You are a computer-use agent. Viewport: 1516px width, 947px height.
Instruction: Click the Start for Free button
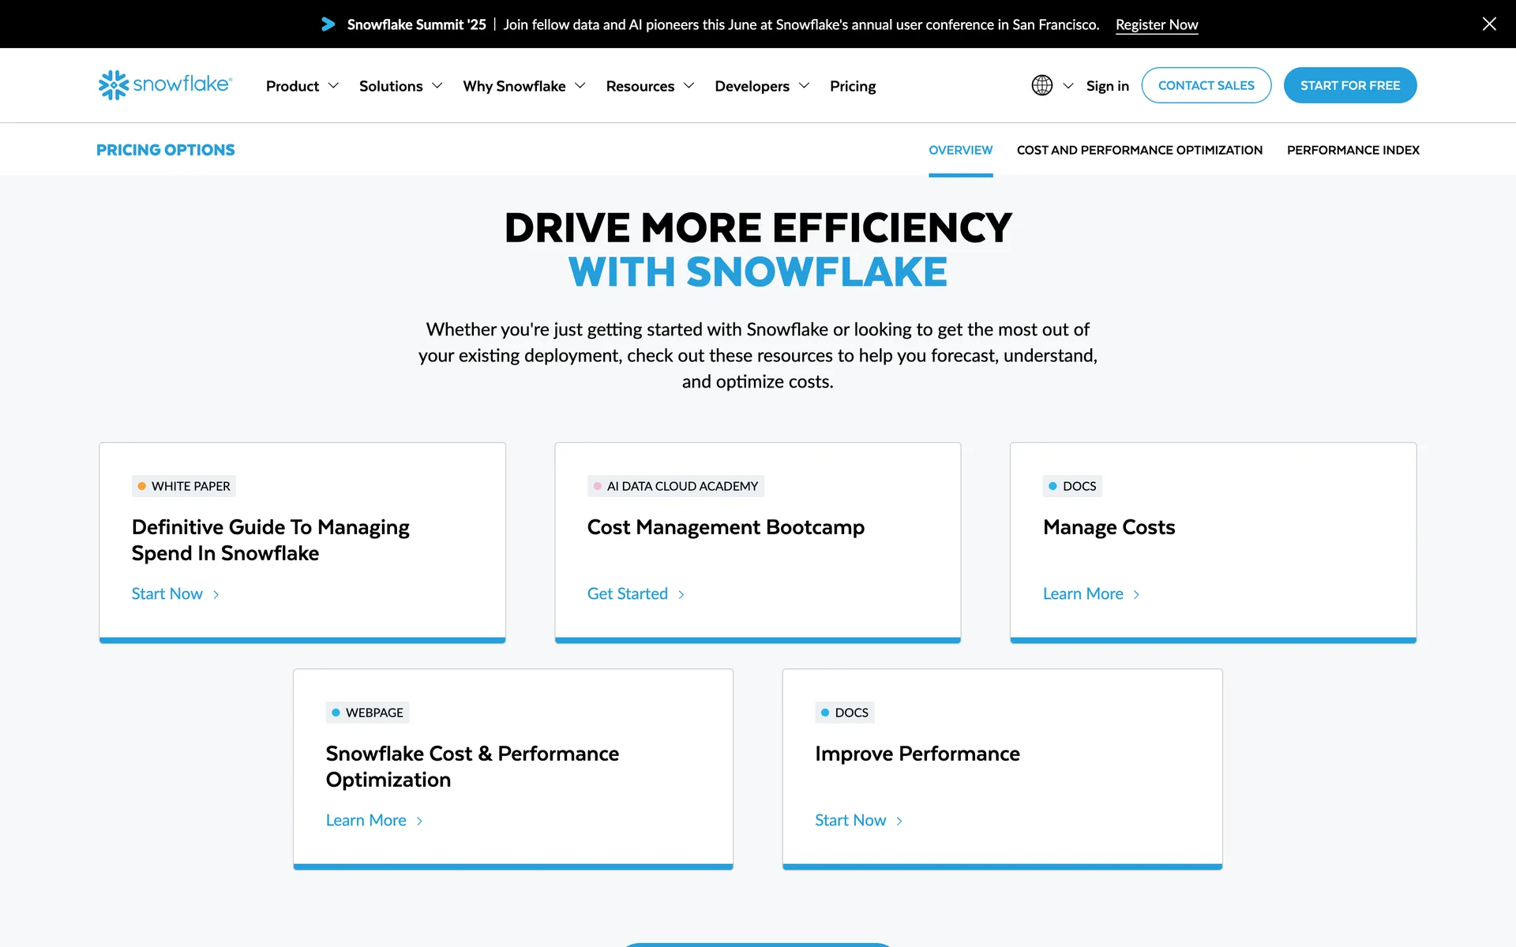point(1349,85)
